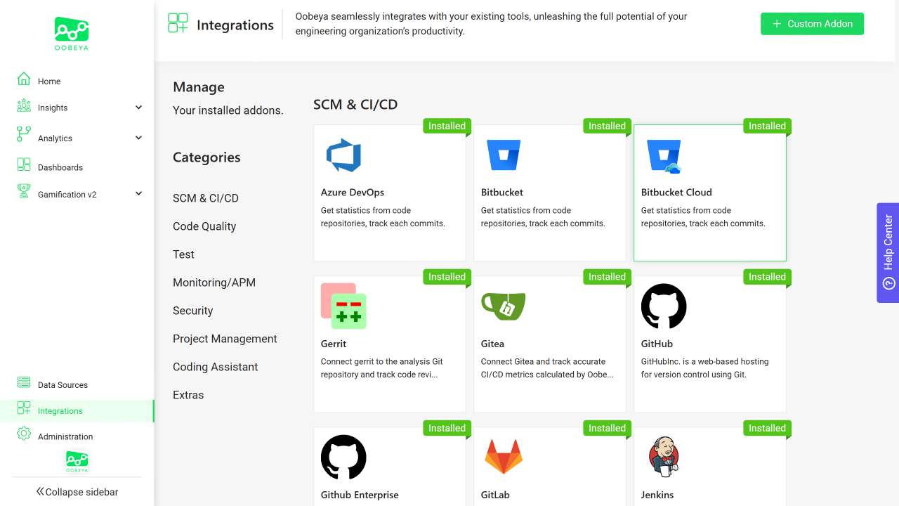This screenshot has height=506, width=899.
Task: Click the Administration gear icon
Action: (x=24, y=434)
